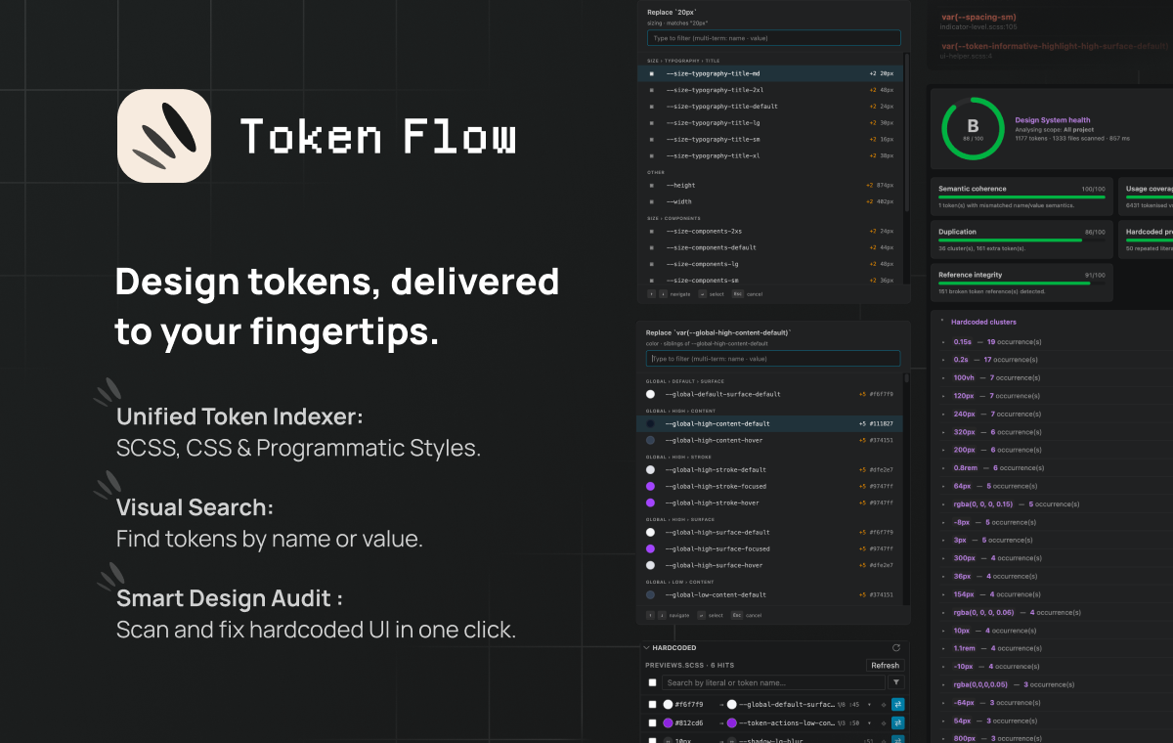Toggle the select-all checkbox beside search field

click(x=652, y=682)
